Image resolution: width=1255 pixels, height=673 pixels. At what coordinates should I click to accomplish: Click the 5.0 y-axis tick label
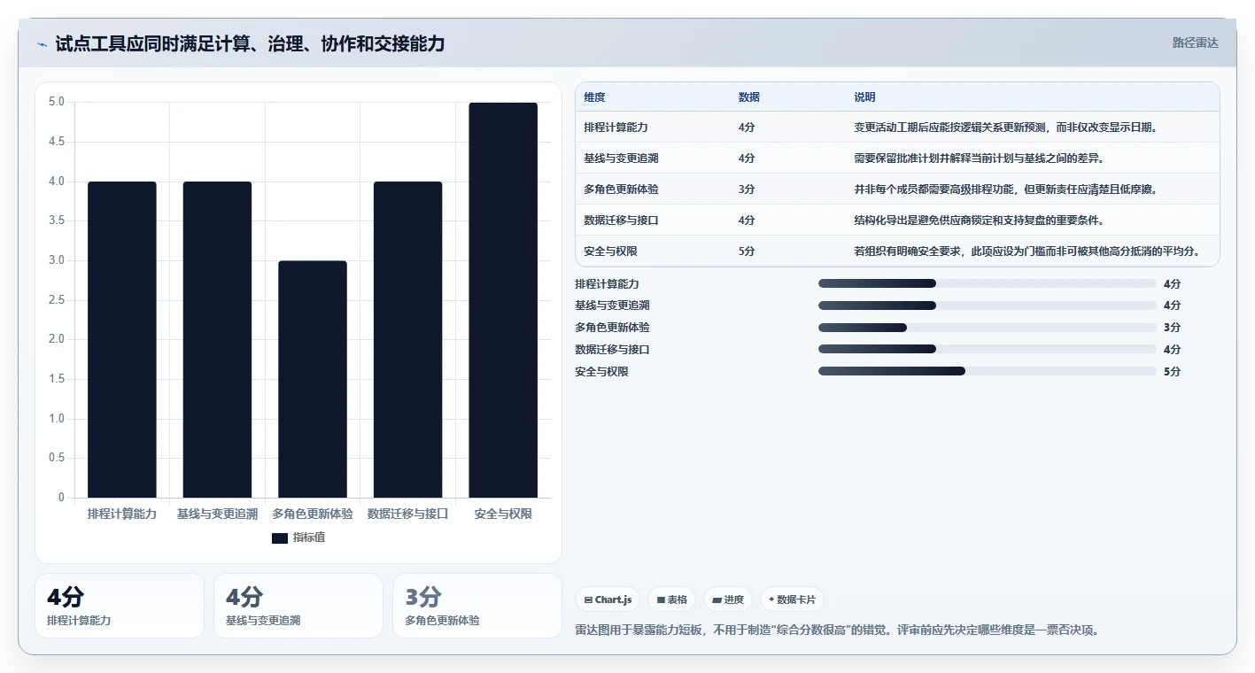(57, 102)
